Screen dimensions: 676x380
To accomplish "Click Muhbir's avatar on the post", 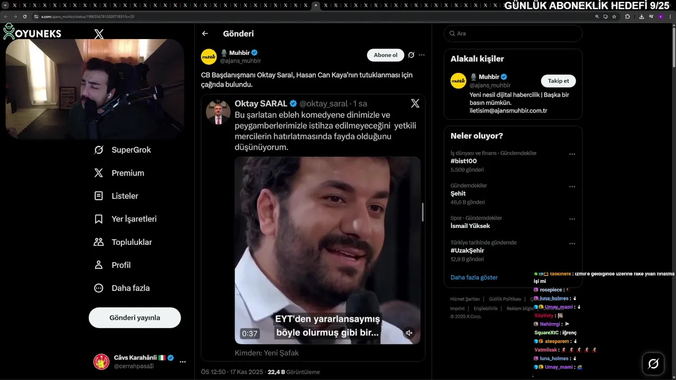I will click(x=209, y=56).
